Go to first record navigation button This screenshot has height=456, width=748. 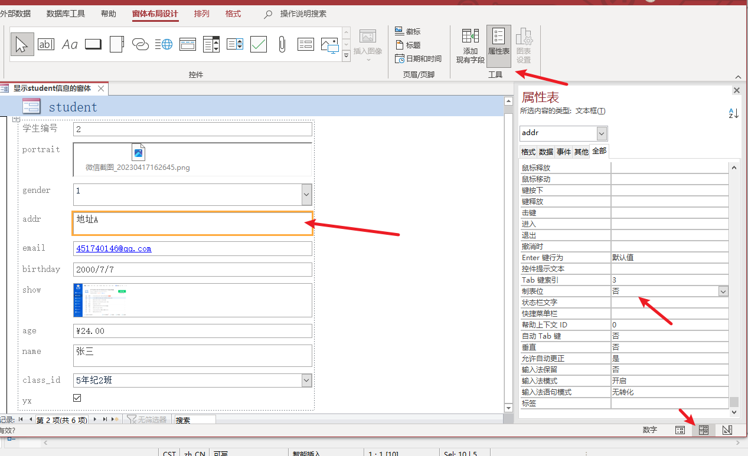click(x=21, y=419)
